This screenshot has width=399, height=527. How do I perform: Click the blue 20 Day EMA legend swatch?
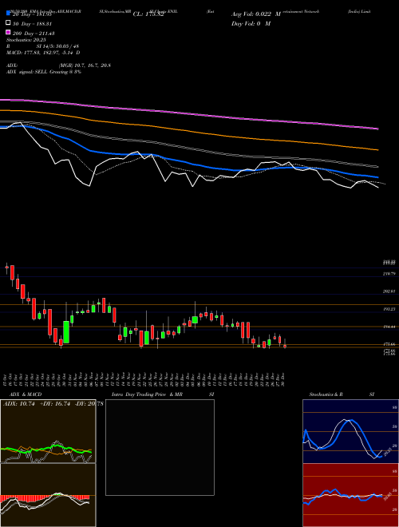point(8,13)
